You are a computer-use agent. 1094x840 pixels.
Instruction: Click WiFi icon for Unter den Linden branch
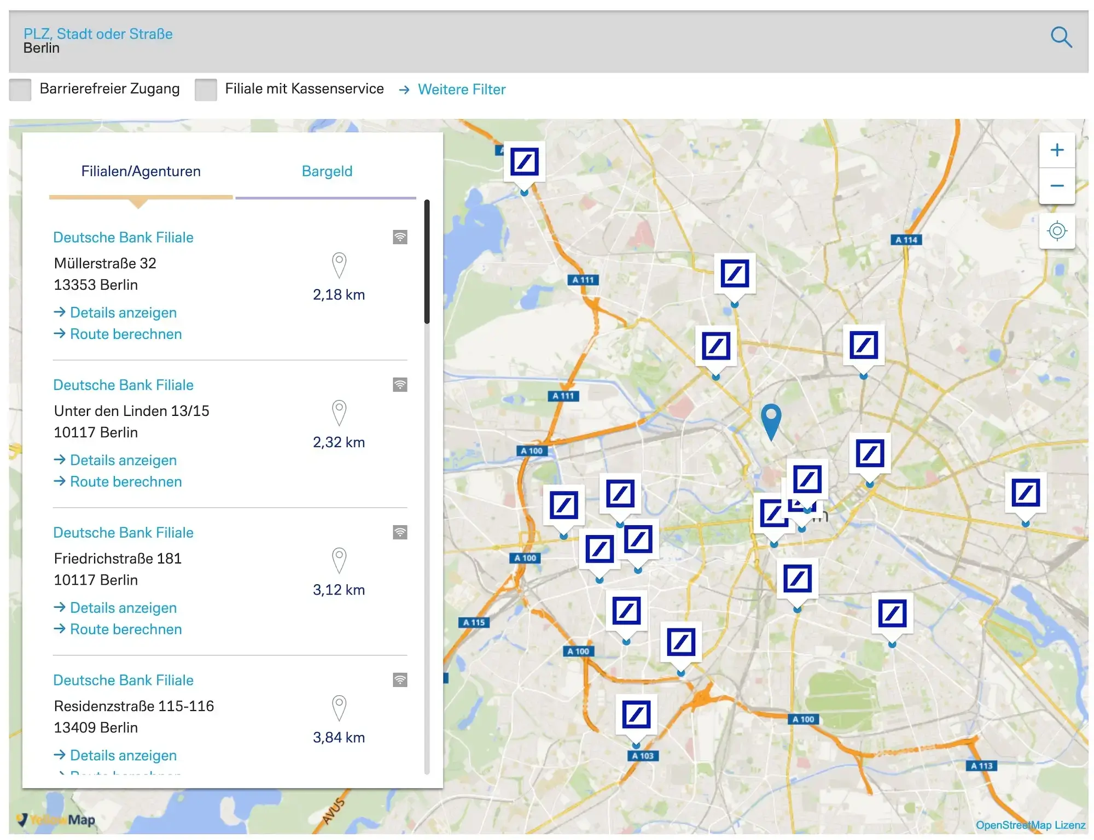(400, 385)
